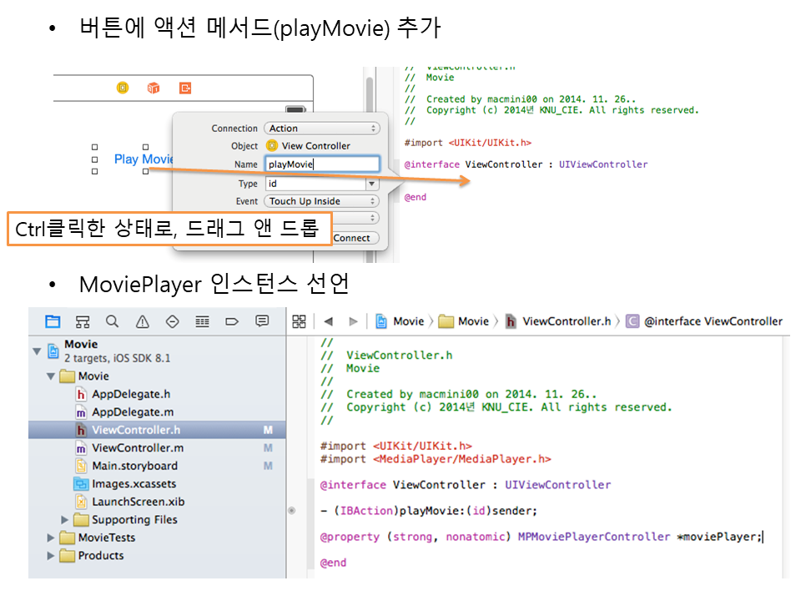Go back with the editor's left arrow

tap(328, 321)
